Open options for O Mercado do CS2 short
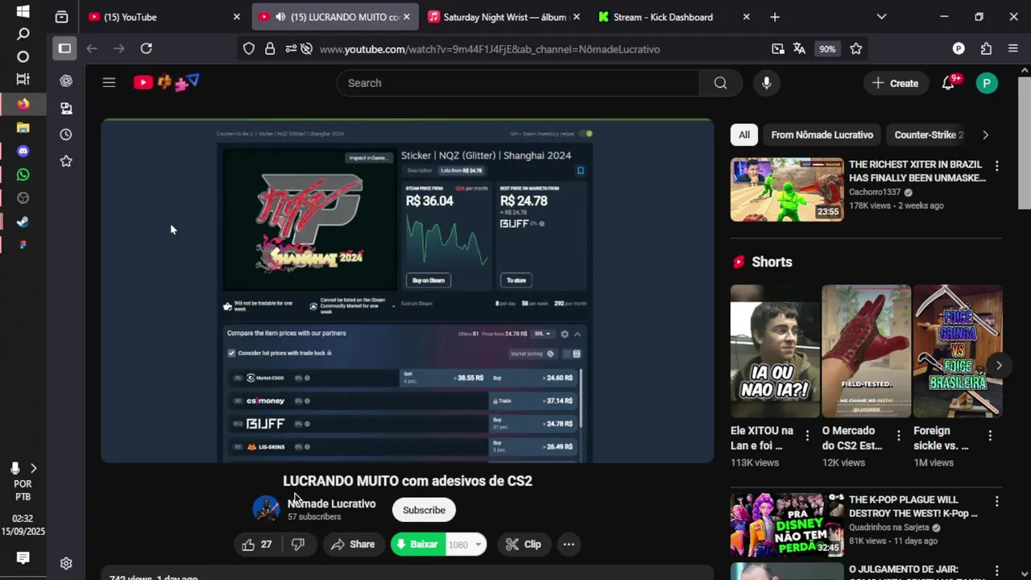 tap(899, 435)
